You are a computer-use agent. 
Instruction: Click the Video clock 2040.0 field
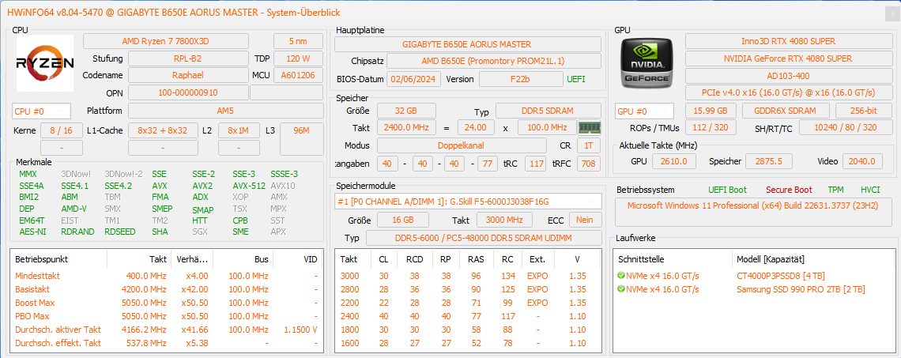[862, 161]
